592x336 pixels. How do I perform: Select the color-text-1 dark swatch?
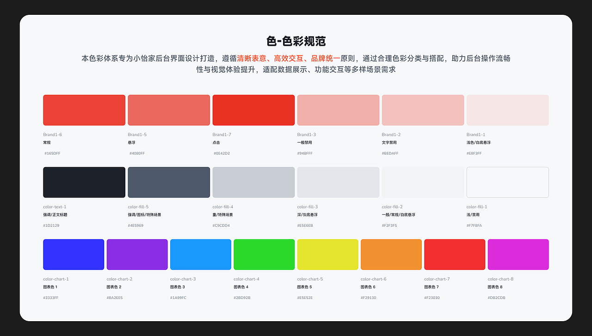point(84,182)
